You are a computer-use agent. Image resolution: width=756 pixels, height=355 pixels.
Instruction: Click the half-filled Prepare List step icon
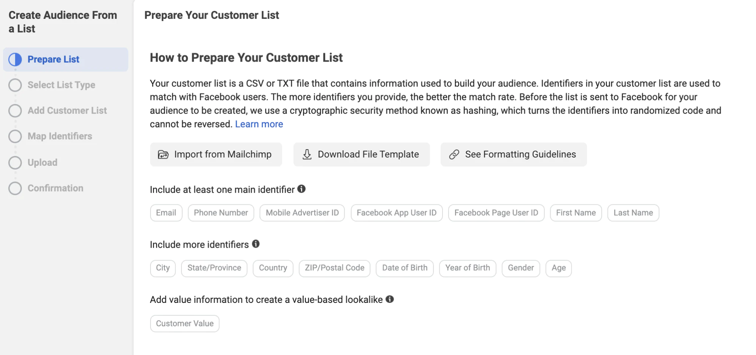click(15, 59)
